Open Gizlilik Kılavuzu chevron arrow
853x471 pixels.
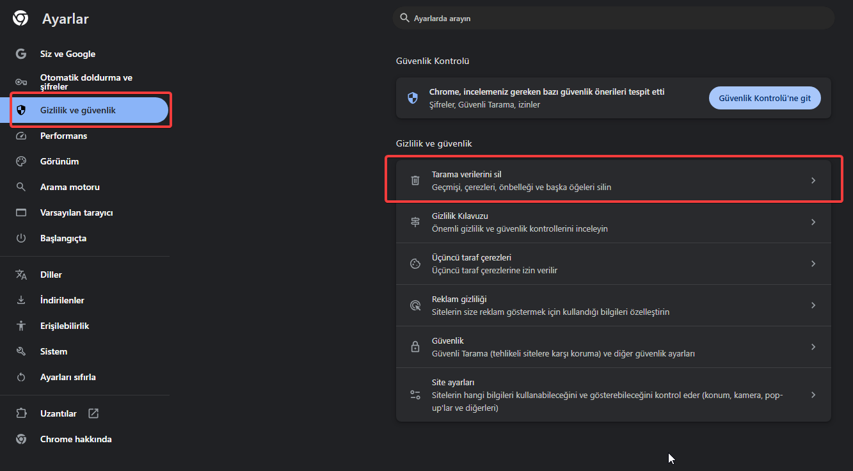click(x=813, y=222)
